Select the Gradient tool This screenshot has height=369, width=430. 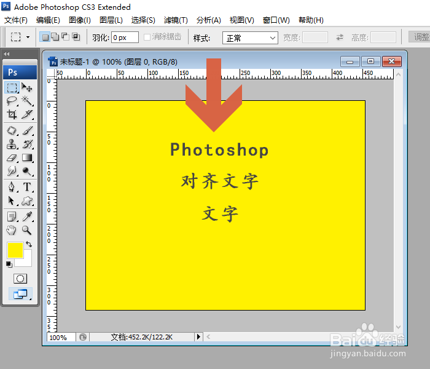[x=27, y=157]
